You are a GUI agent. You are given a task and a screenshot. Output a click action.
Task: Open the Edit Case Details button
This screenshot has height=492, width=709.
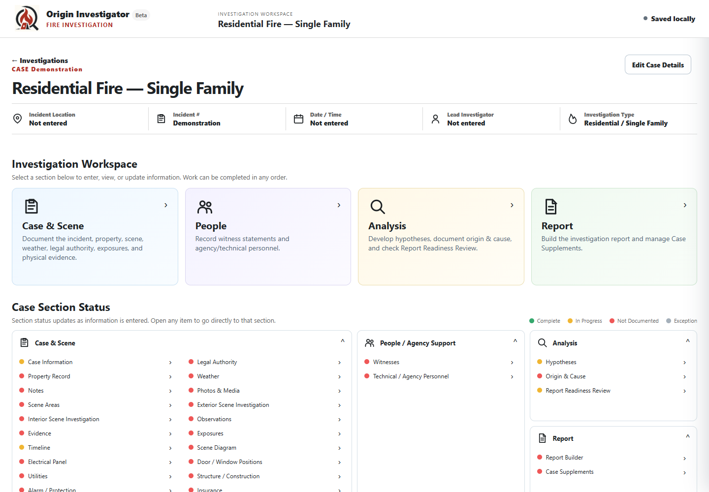(658, 64)
